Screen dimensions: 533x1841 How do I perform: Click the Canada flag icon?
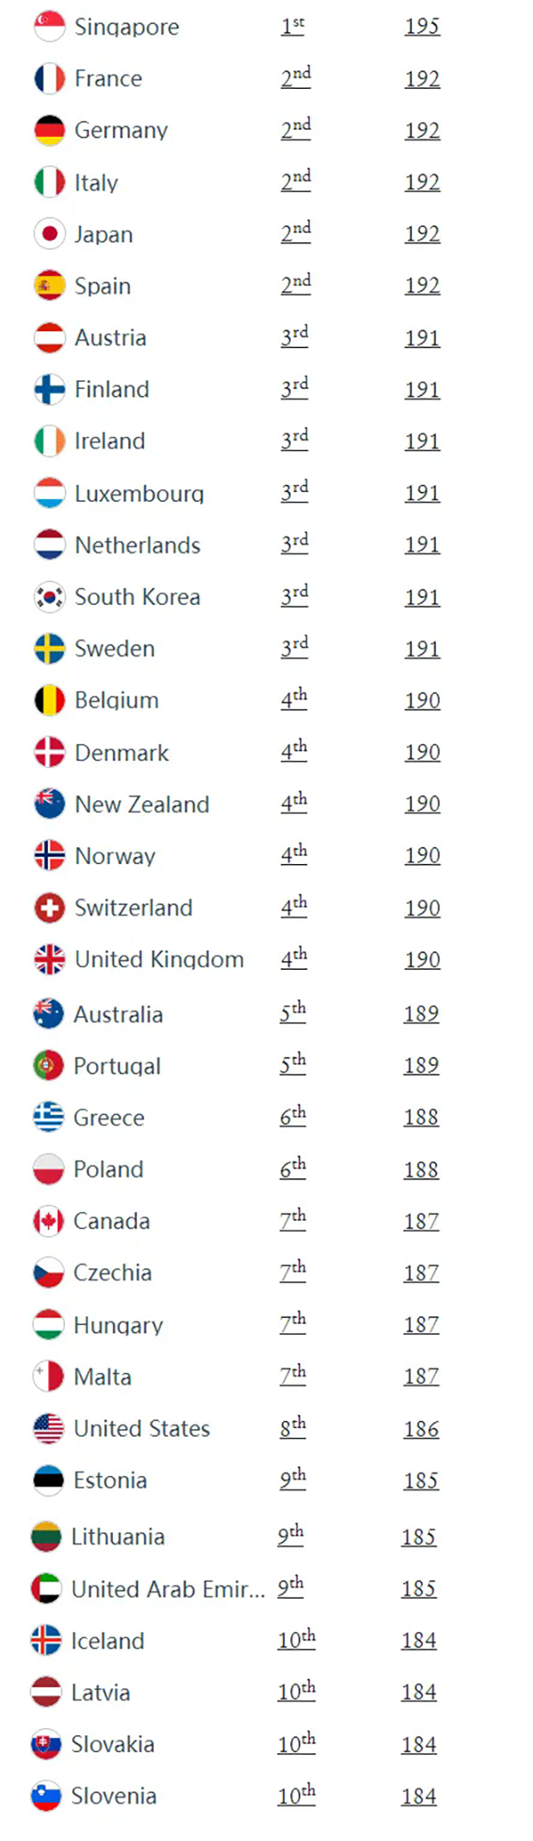point(49,1221)
